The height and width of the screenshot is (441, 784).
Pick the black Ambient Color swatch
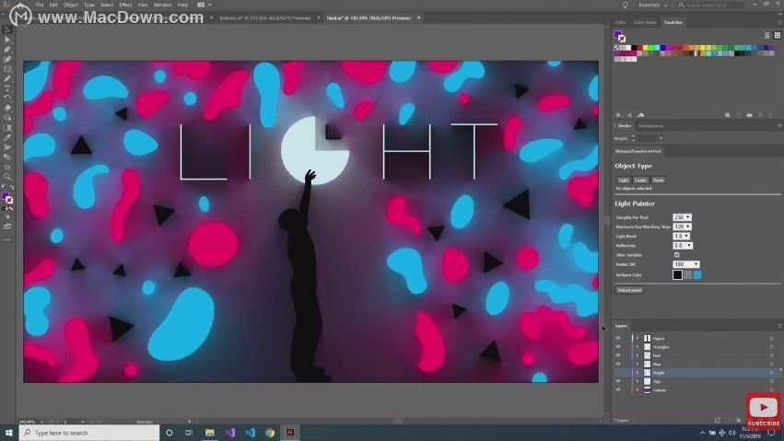pyautogui.click(x=677, y=274)
